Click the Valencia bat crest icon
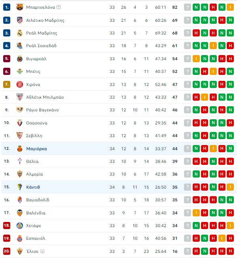This screenshot has height=258, width=237. pyautogui.click(x=20, y=213)
